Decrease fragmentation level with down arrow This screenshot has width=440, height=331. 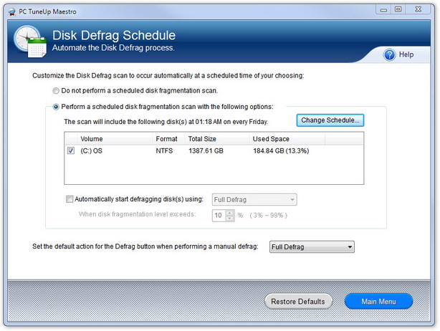pos(230,218)
